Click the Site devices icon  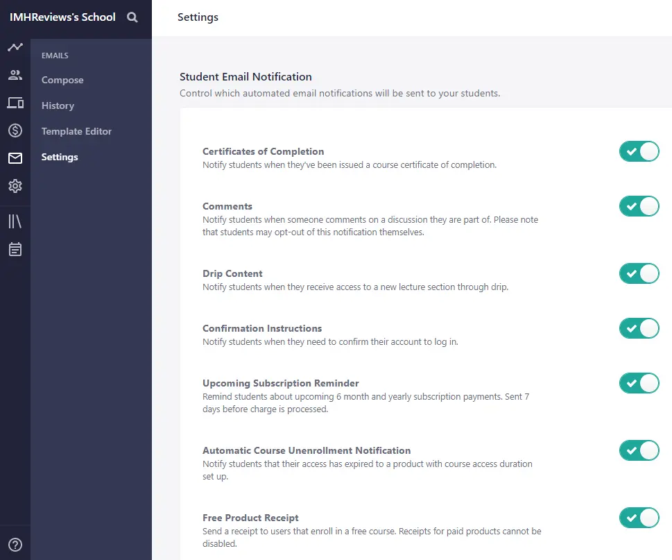tap(15, 103)
